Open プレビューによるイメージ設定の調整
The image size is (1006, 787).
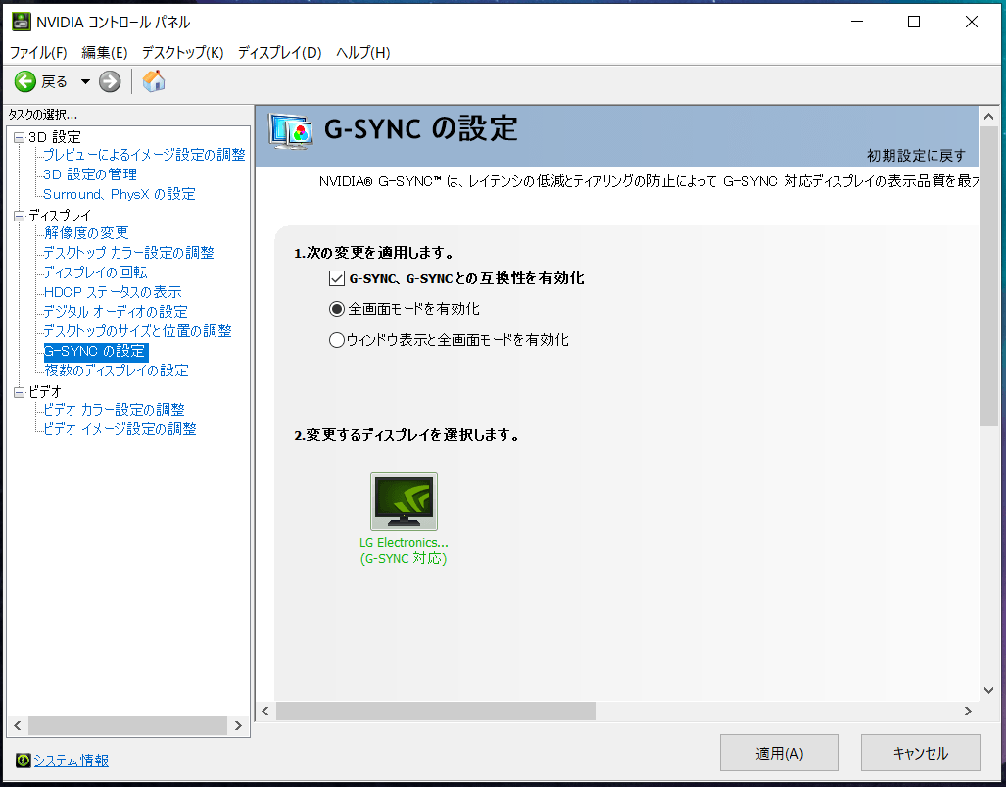point(144,155)
